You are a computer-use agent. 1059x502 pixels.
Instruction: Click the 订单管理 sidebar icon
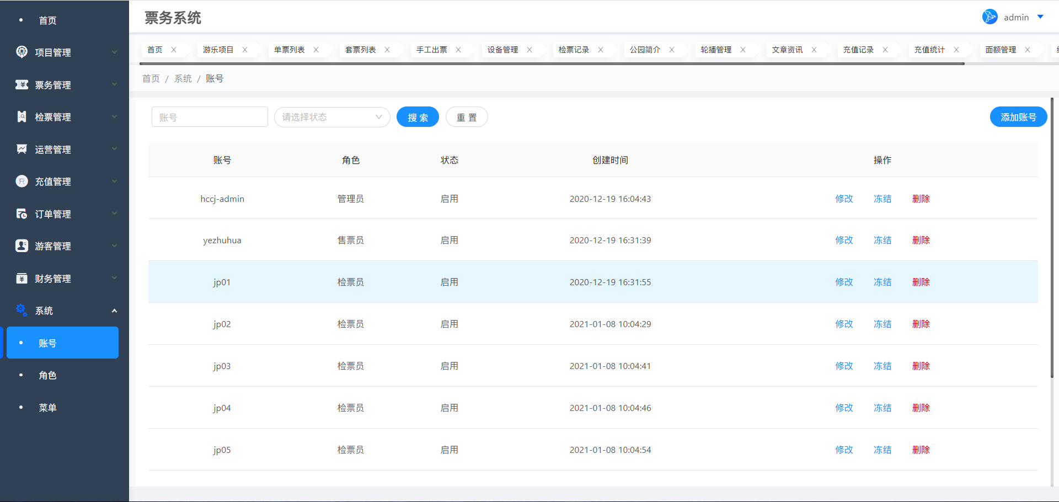tap(22, 213)
